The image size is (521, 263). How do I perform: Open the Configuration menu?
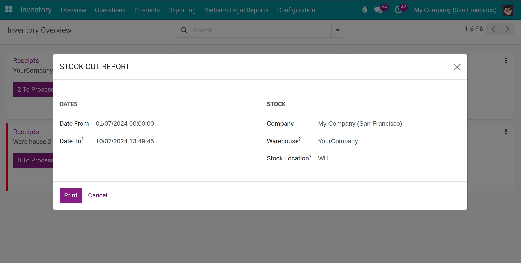click(296, 10)
